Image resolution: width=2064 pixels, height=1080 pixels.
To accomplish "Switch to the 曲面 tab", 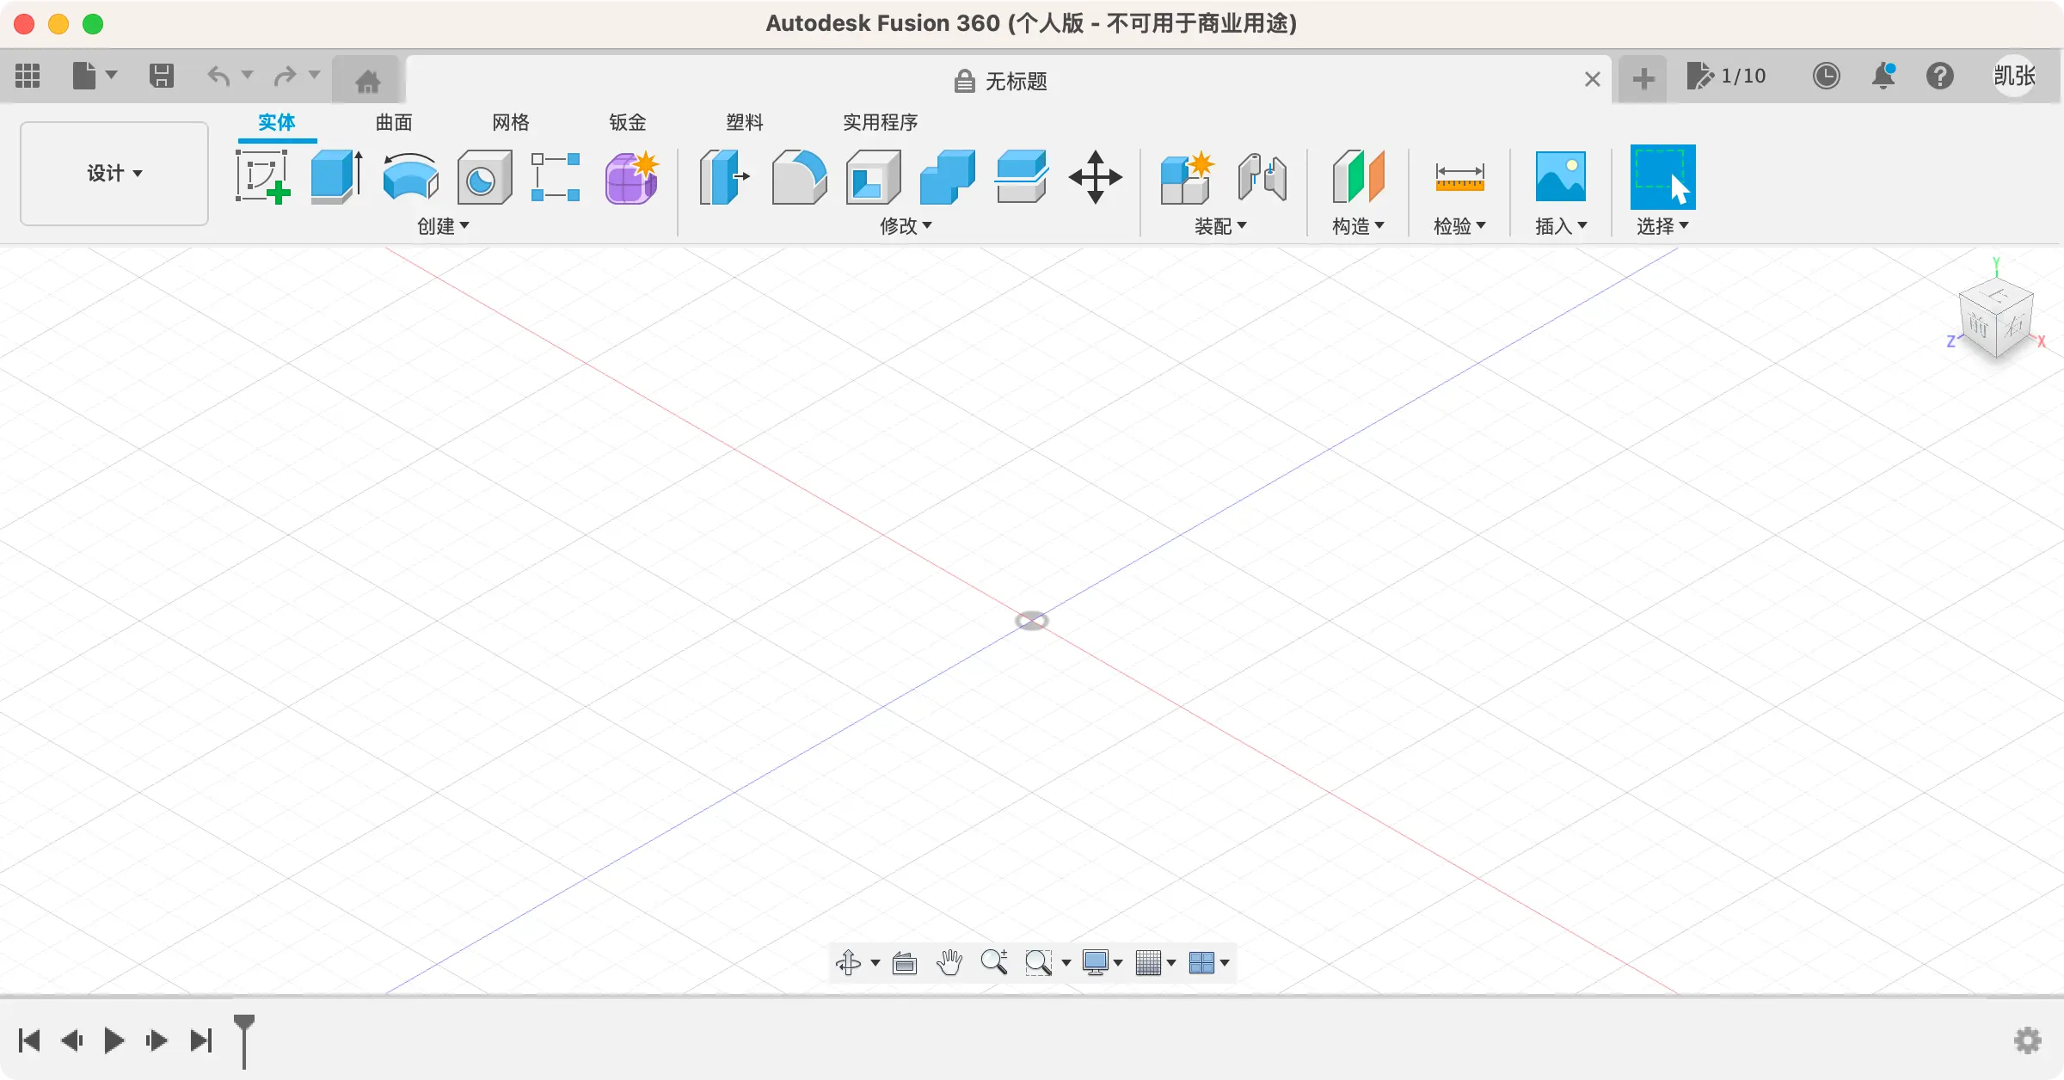I will click(394, 122).
